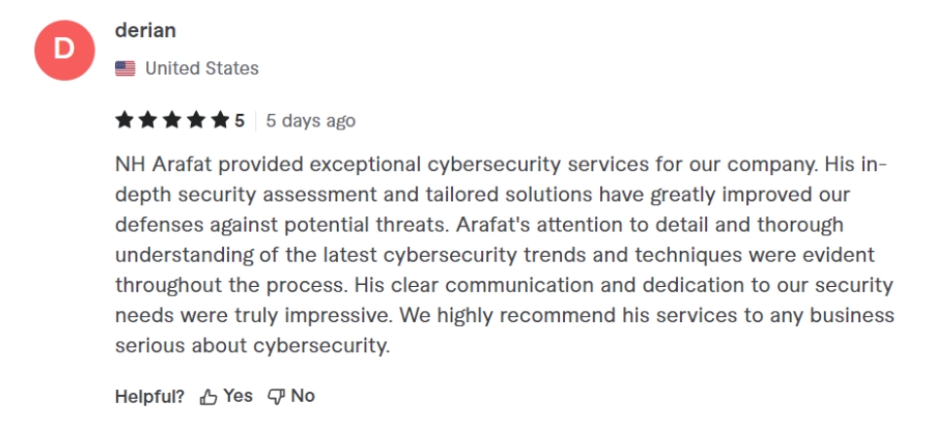Click the "Helpful?" label
Viewport: 938px width, 430px height.
point(150,396)
